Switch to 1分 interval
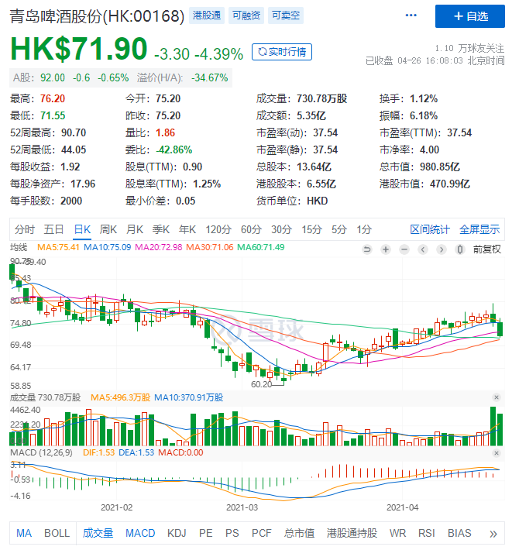This screenshot has width=512, height=550. [364, 229]
